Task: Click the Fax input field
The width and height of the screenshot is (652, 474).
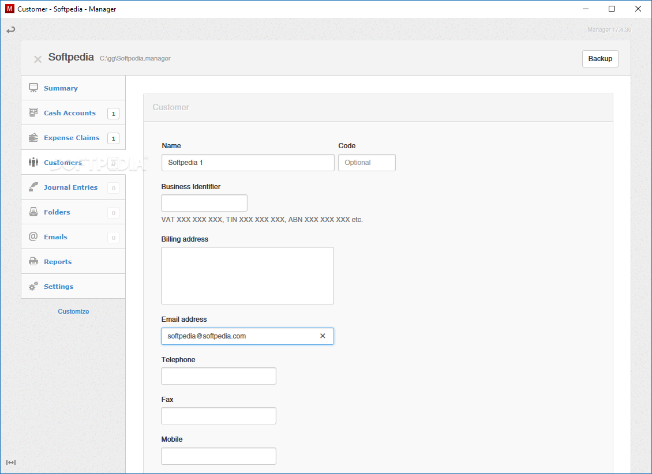Action: point(219,416)
